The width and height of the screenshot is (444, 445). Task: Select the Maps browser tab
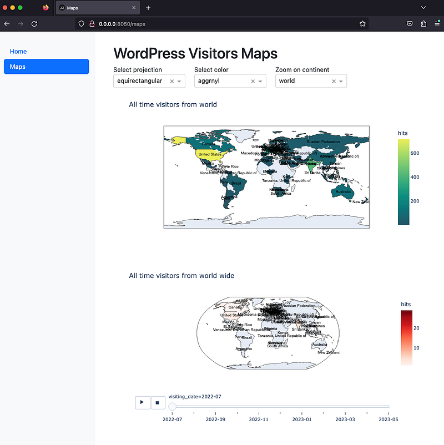[98, 8]
